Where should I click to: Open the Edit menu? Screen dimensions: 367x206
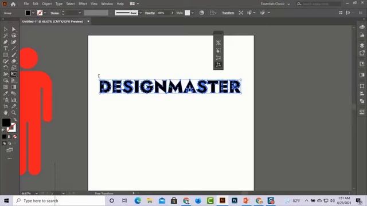tap(36, 4)
